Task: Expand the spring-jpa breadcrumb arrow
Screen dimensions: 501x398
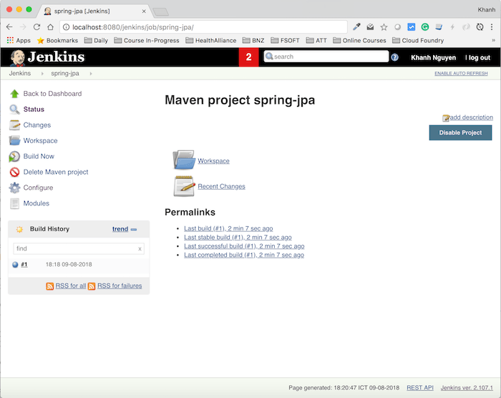Action: point(91,74)
